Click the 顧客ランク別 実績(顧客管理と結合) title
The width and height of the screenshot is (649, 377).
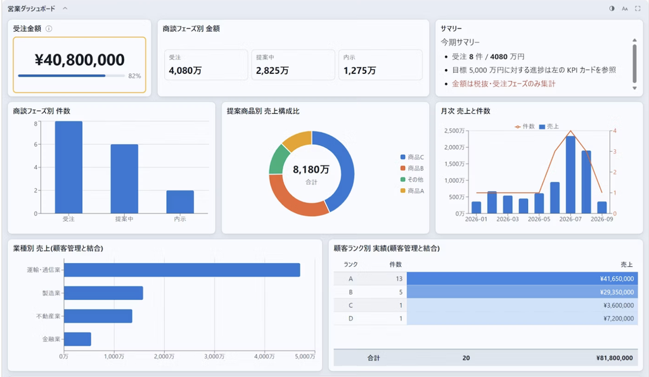[x=387, y=248]
